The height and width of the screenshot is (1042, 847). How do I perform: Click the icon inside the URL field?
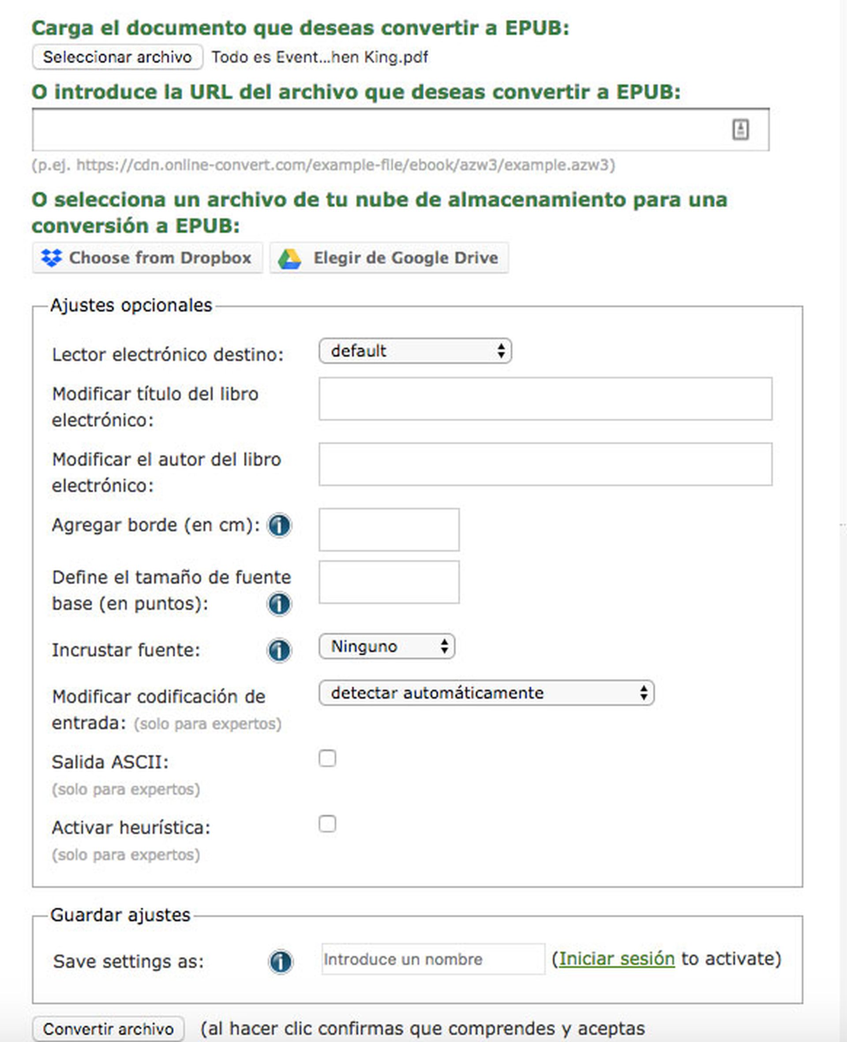click(x=740, y=130)
